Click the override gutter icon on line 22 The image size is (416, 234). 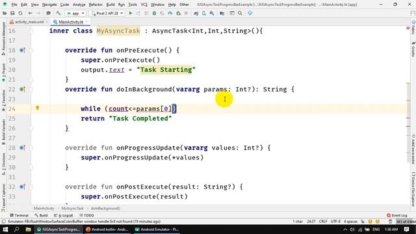(22, 89)
